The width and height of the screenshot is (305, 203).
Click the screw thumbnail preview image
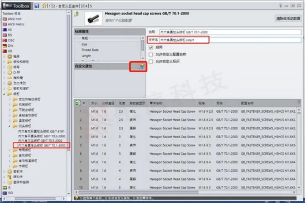pyautogui.click(x=93, y=18)
